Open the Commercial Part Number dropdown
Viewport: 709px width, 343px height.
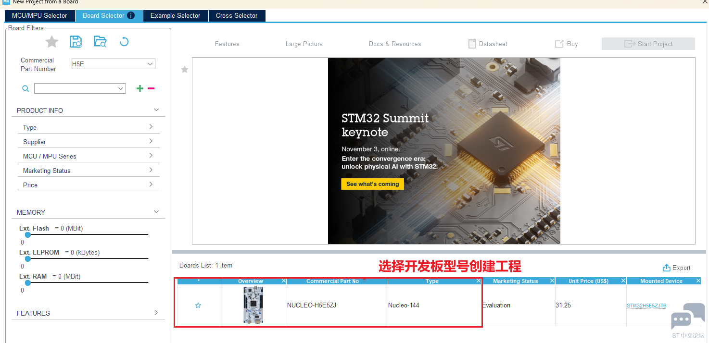click(150, 64)
